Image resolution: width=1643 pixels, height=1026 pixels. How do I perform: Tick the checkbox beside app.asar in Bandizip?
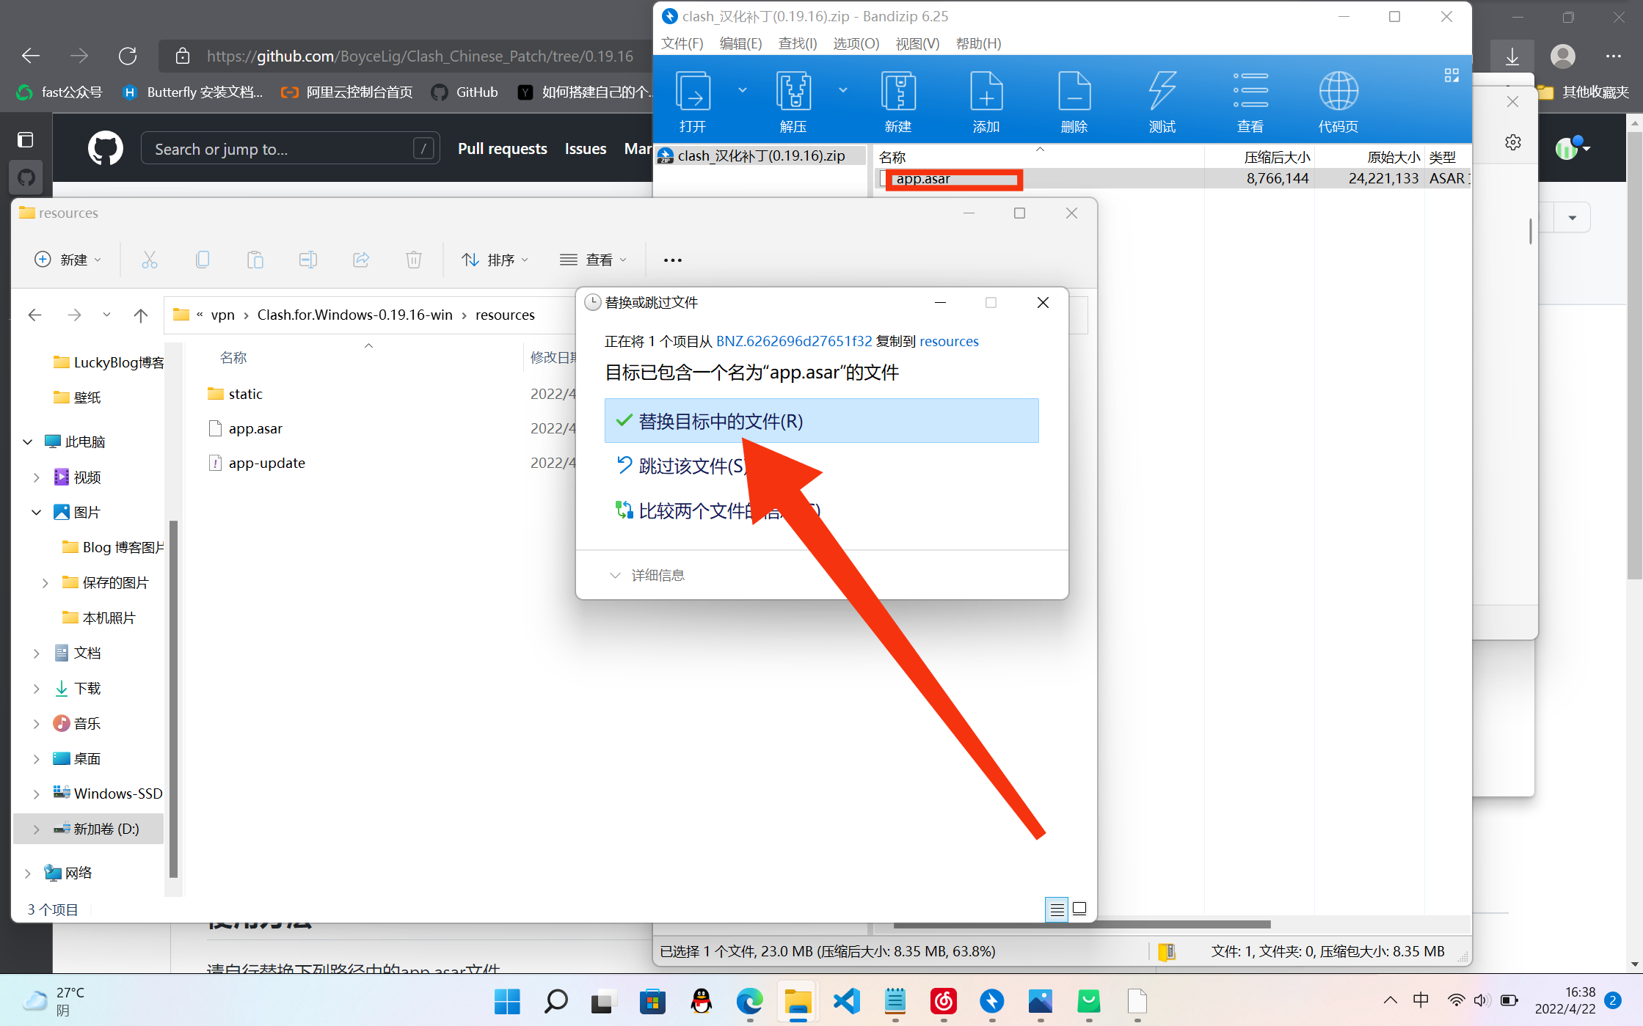(884, 178)
